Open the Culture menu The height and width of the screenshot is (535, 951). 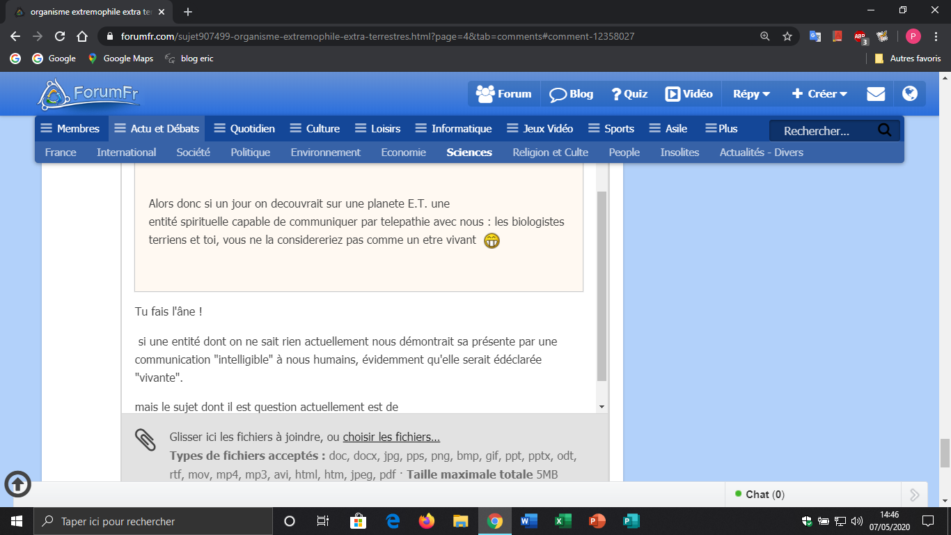pyautogui.click(x=315, y=128)
